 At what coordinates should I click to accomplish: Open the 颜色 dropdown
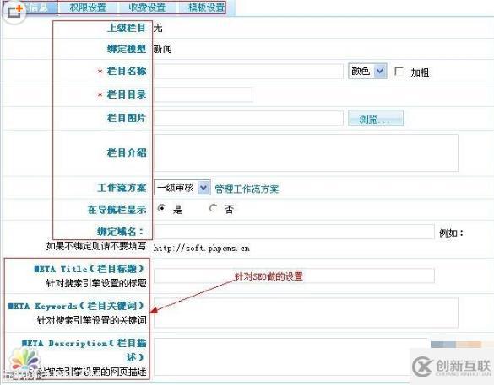click(367, 71)
